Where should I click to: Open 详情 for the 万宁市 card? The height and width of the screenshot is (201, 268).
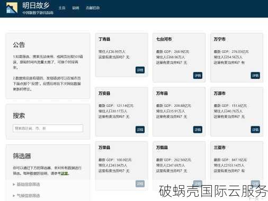tap(255, 76)
